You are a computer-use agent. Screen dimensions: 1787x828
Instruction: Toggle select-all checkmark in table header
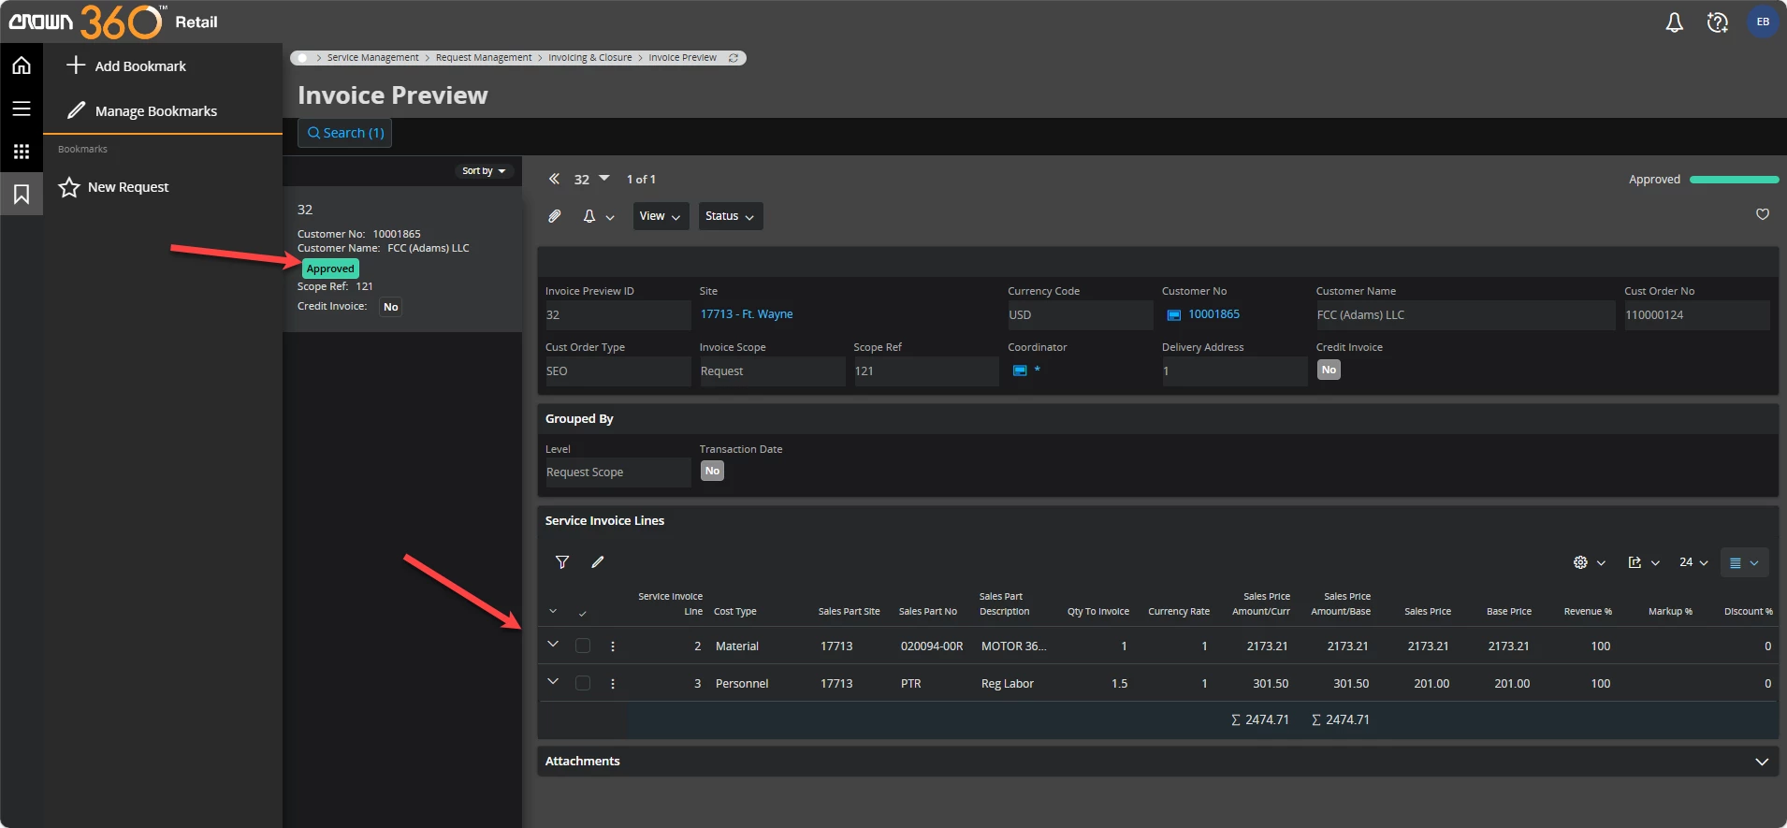click(x=582, y=613)
